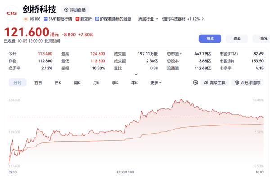This screenshot has width=270, height=177.
Task: Click the 振幅 value 10.20%
Action: pos(99,68)
